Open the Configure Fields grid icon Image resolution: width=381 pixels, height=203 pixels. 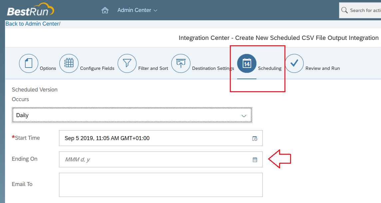[x=69, y=63]
